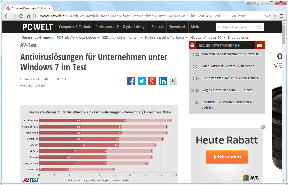
Task: Open AdChoices info icon on ad
Action: [263, 127]
